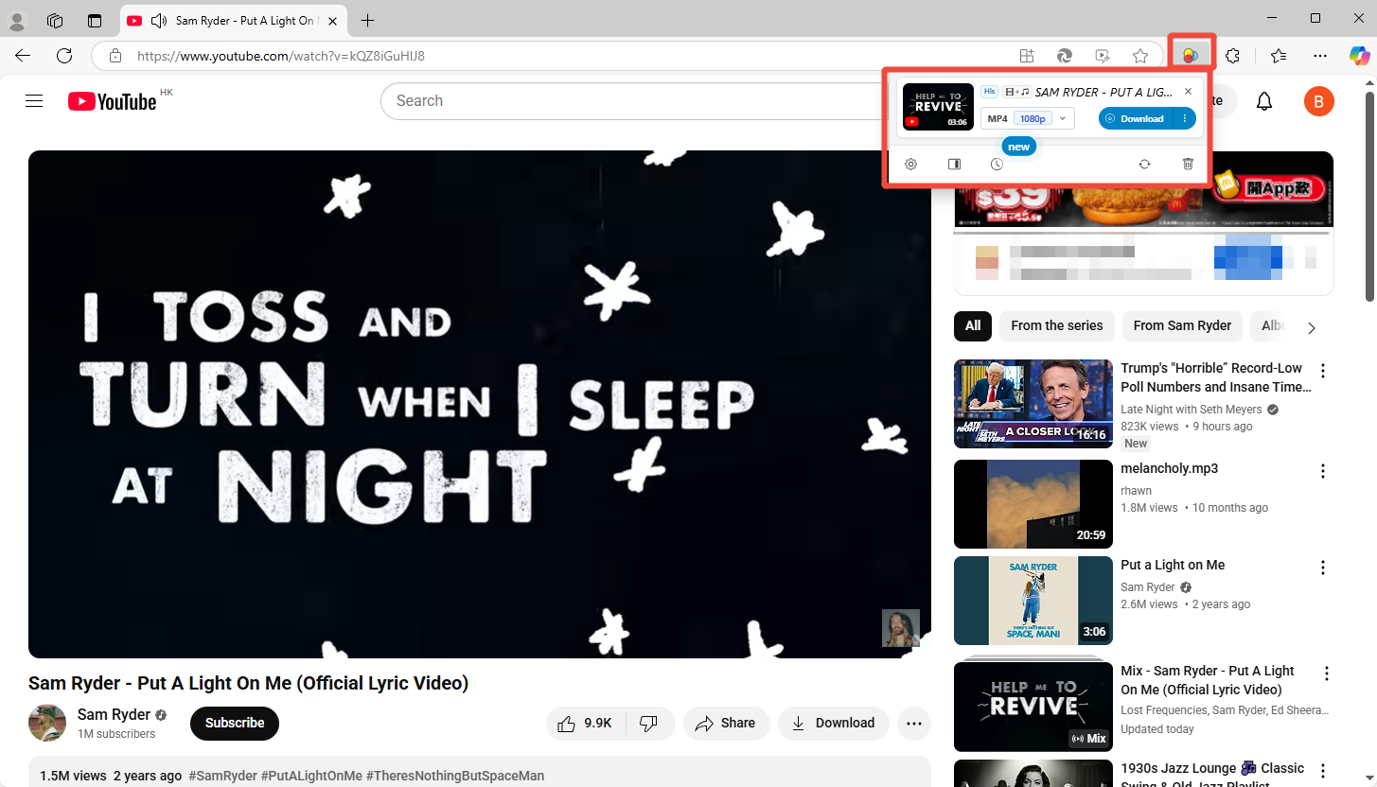The image size is (1377, 787).
Task: Open the downloader extension settings gear
Action: pyautogui.click(x=910, y=165)
